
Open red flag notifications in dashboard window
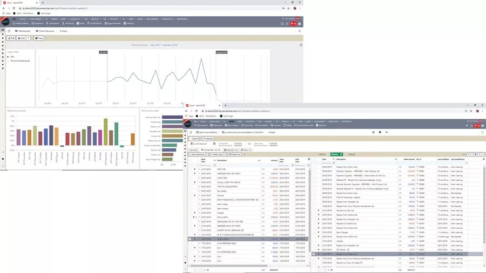coord(293,24)
